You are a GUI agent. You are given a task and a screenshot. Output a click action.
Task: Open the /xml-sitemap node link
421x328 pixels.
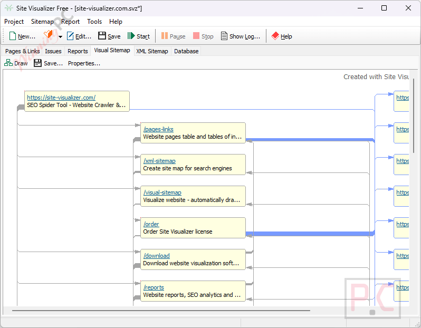point(159,161)
